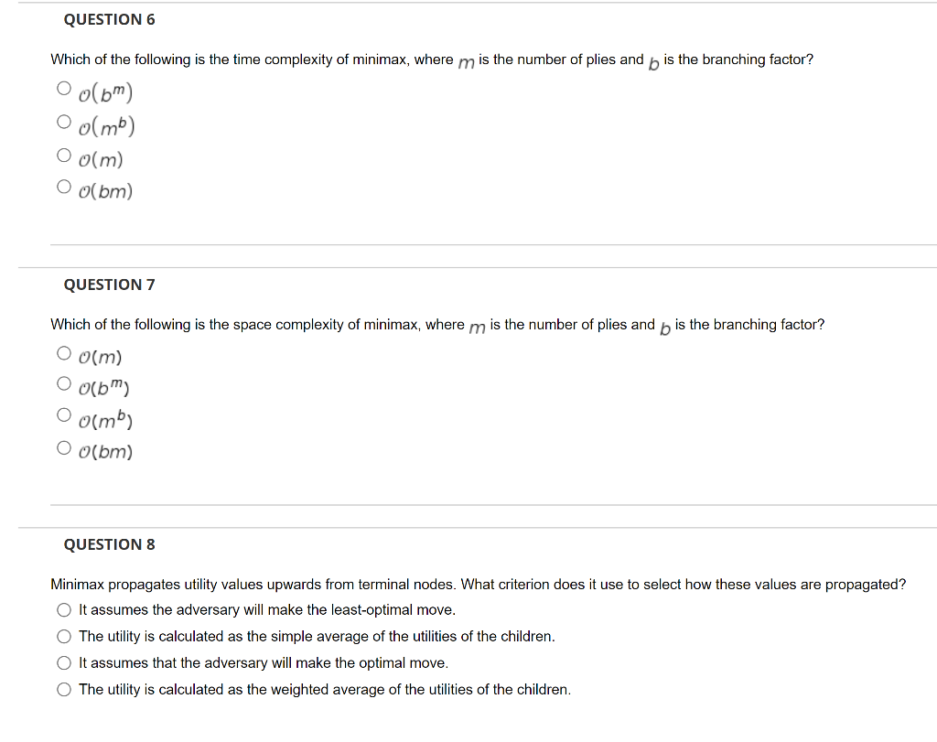Click the QUESTION 8 heading
This screenshot has height=742, width=937.
tap(110, 544)
